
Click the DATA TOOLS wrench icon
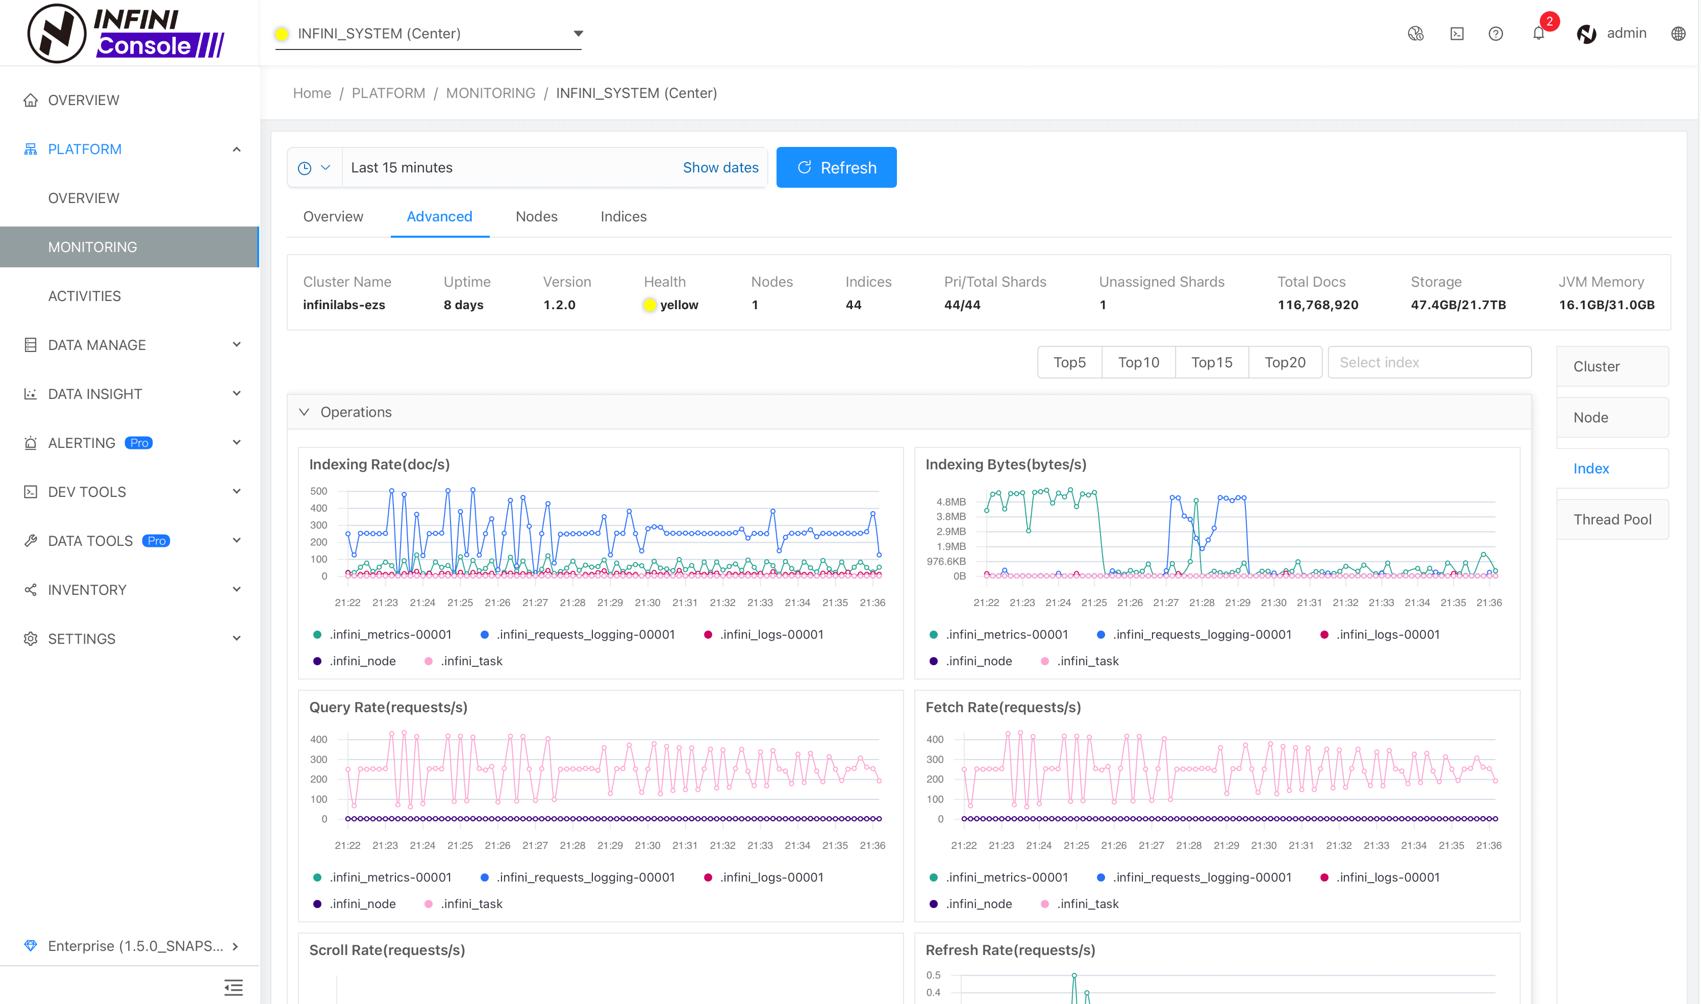point(31,541)
